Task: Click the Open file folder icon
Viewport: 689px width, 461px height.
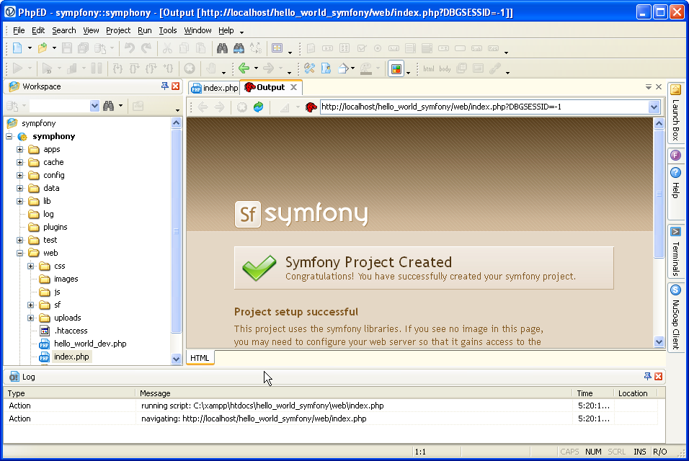Action: (43, 48)
